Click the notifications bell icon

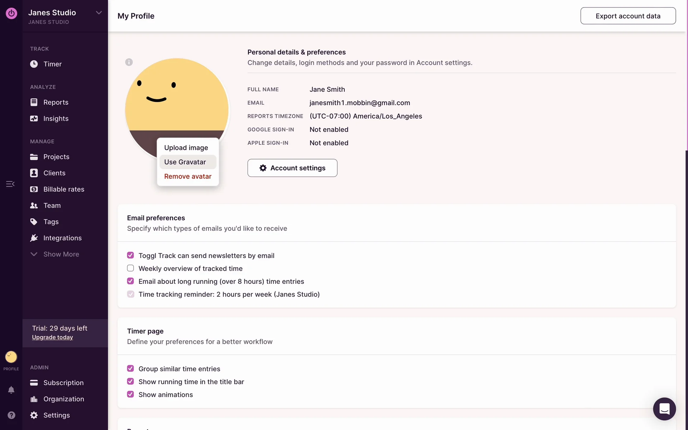pyautogui.click(x=11, y=390)
